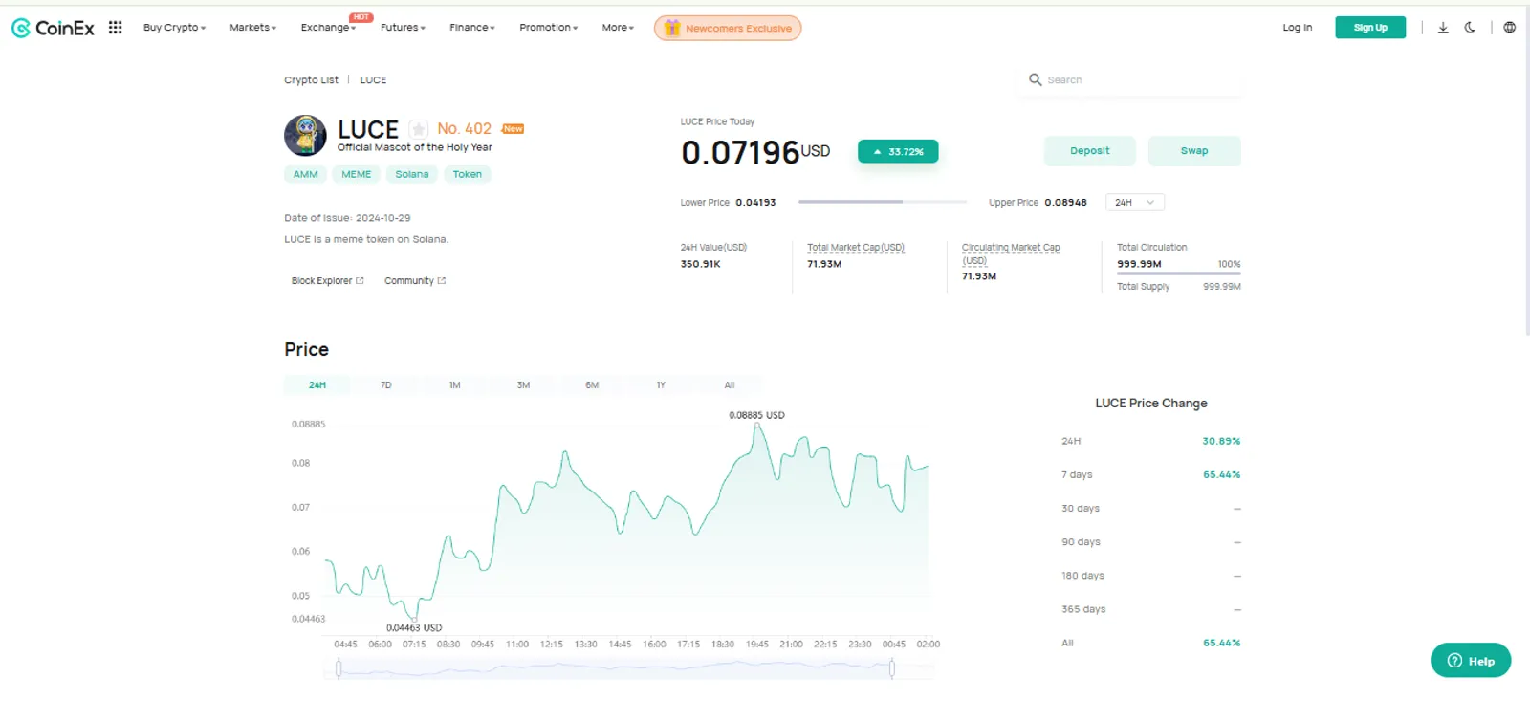
Task: Click the 33.72% change badge
Action: click(898, 151)
